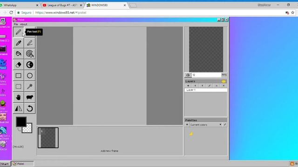Switch to League of Bugs #7 tab

coord(63,5)
